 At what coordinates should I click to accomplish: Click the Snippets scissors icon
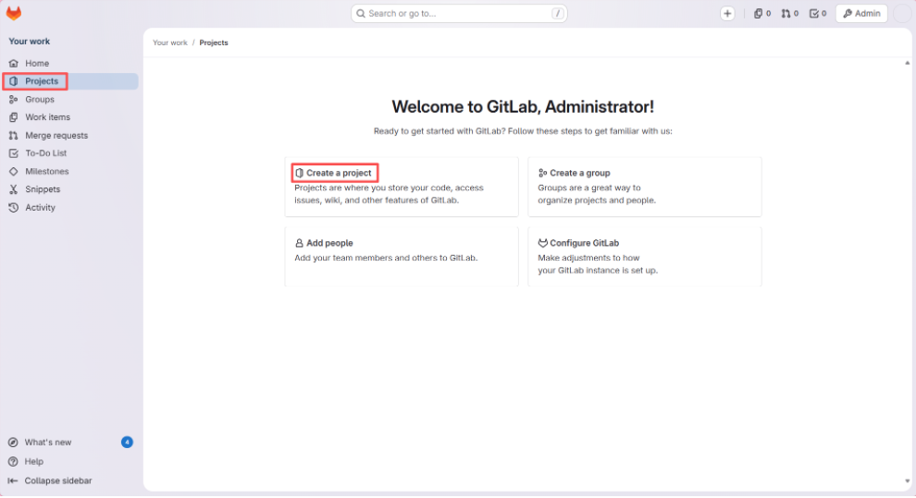14,189
